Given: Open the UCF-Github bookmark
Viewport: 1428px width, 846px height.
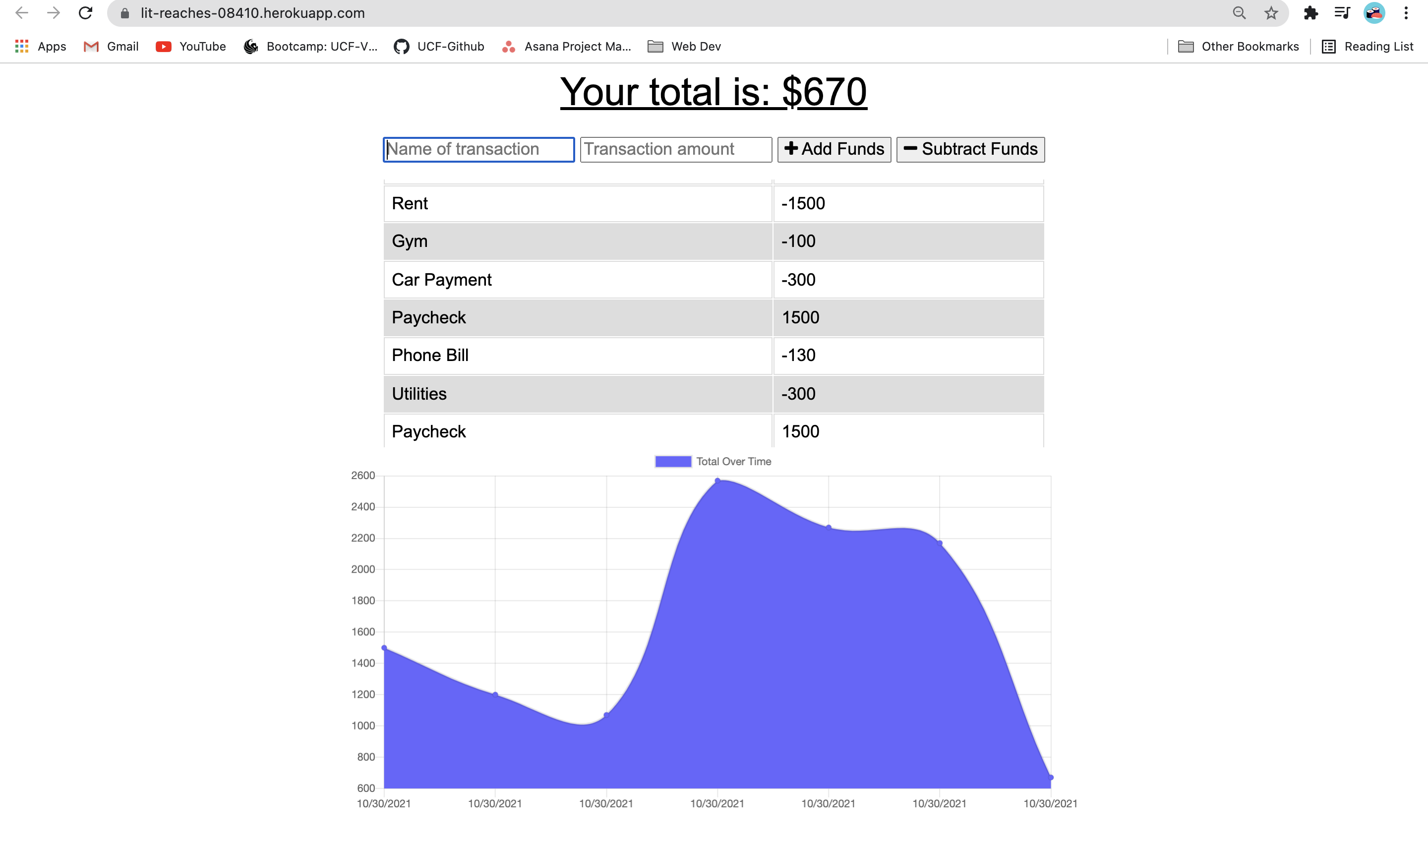Looking at the screenshot, I should click(x=439, y=46).
